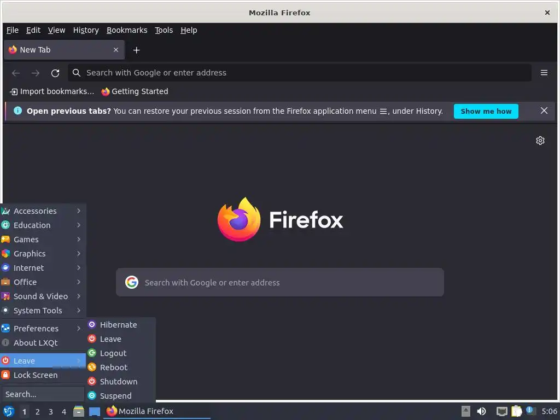Expand the Education submenu
Image resolution: width=560 pixels, height=420 pixels.
tap(43, 225)
